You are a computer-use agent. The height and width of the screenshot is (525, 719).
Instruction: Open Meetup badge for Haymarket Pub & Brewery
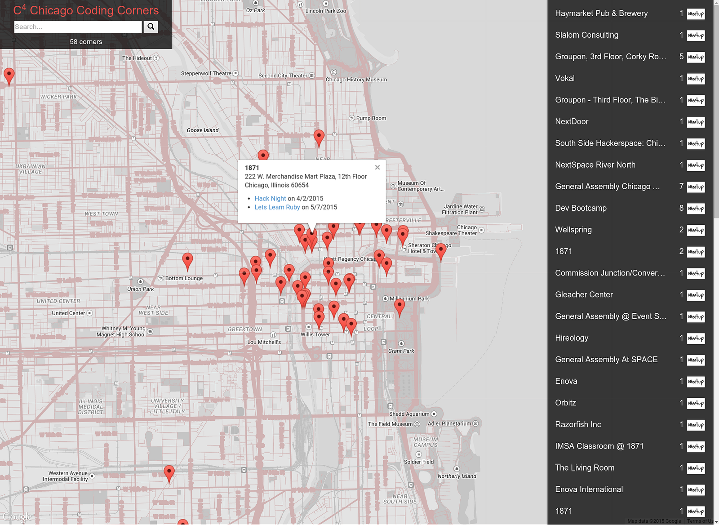696,14
